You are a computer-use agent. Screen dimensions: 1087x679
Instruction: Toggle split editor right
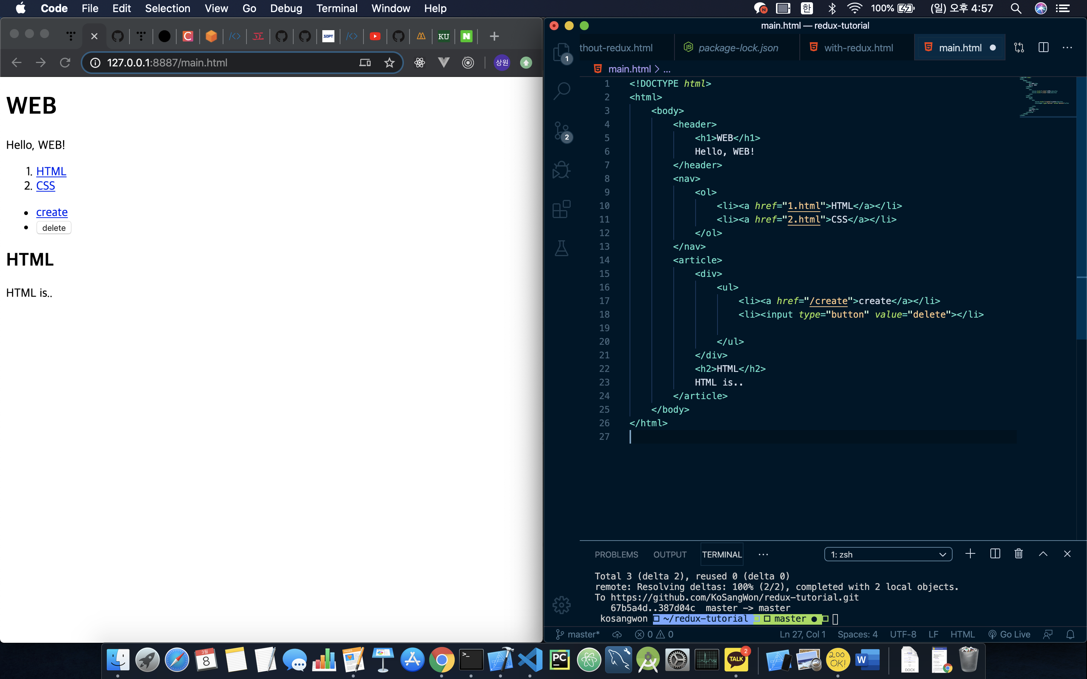coord(1043,48)
